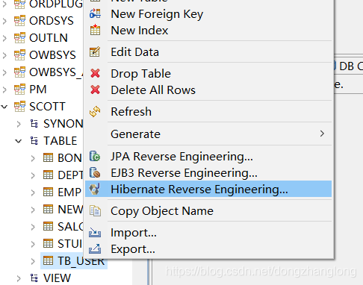This screenshot has width=363, height=285.
Task: Click the yellow Refresh arrows icon
Action: pyautogui.click(x=95, y=111)
